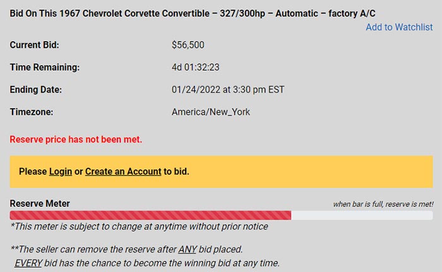
Task: Click the Add to Watchlist link
Action: coord(399,27)
